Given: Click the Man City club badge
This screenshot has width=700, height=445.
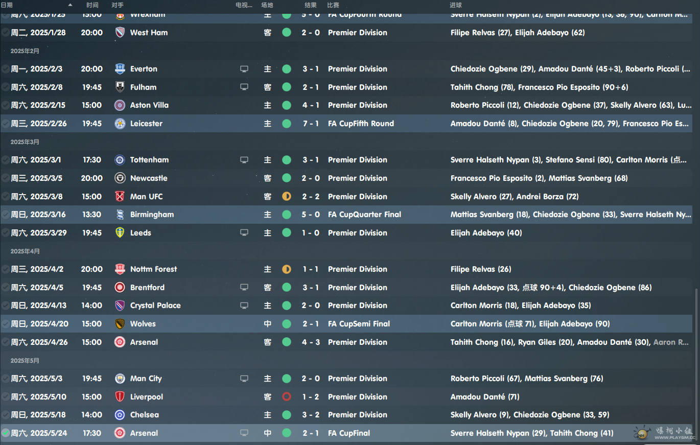Looking at the screenshot, I should point(120,379).
